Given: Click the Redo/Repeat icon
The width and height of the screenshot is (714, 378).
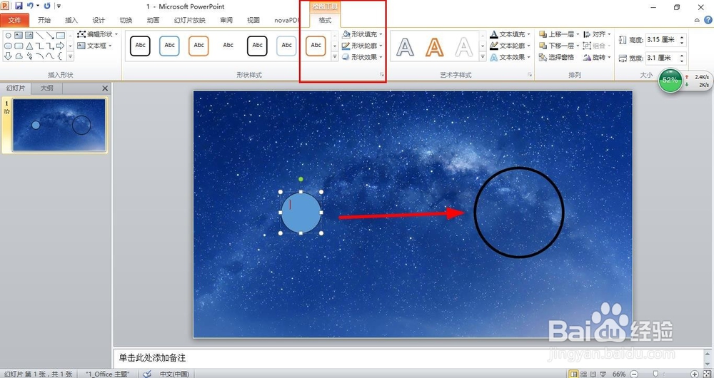Looking at the screenshot, I should tap(47, 6).
